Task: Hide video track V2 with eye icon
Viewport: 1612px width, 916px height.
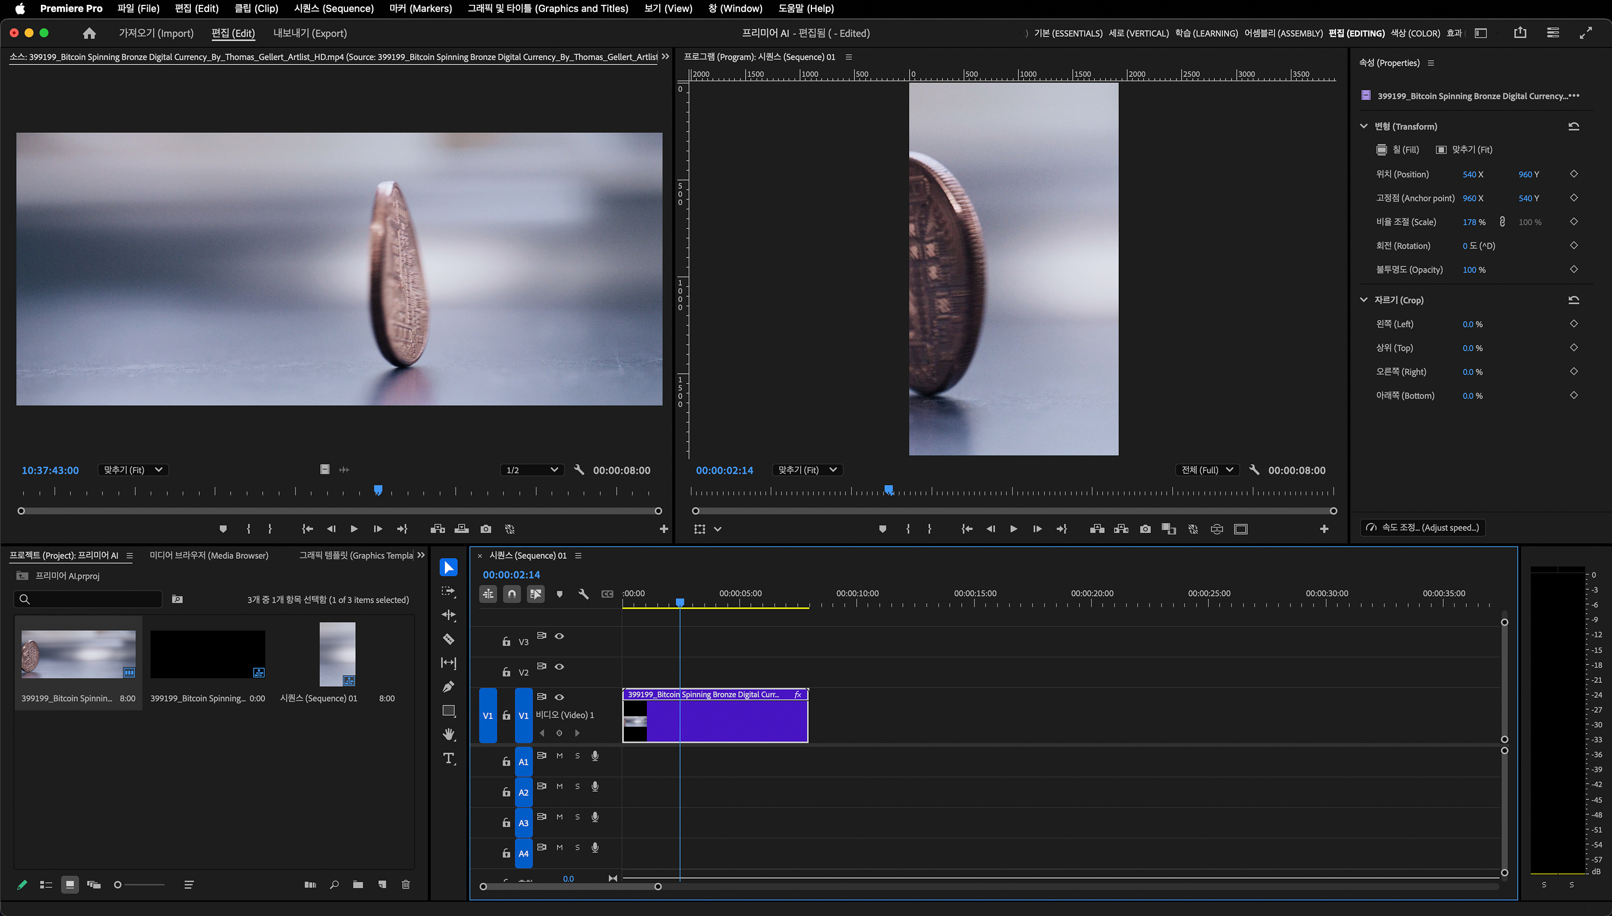Action: point(559,667)
